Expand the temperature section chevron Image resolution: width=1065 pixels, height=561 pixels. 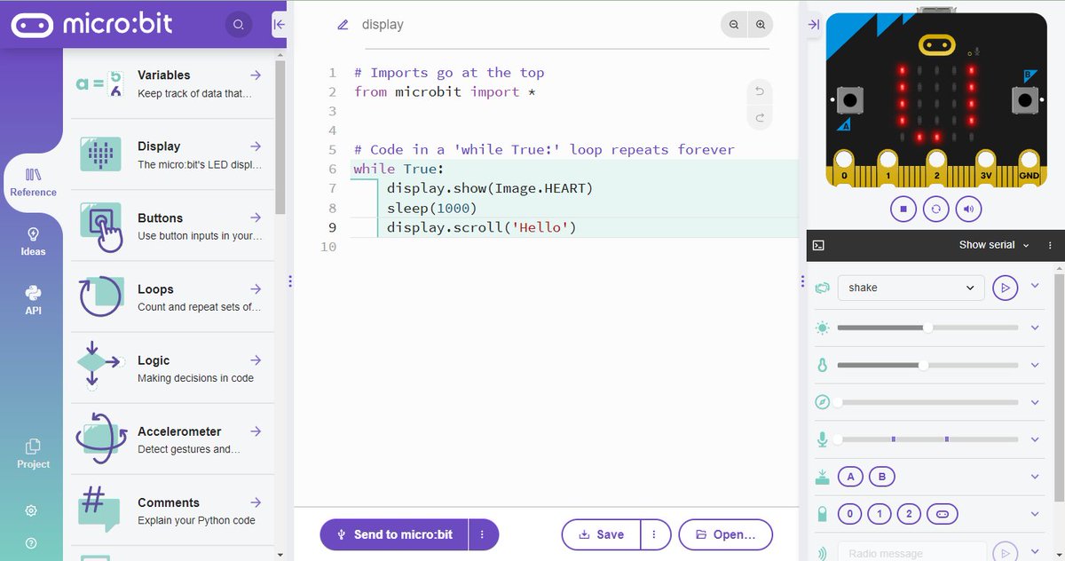pyautogui.click(x=1035, y=365)
